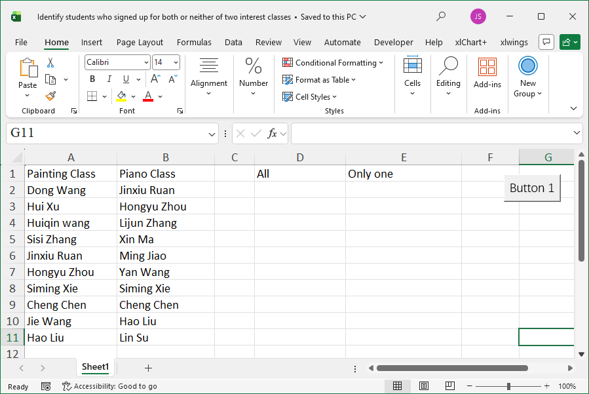
Task: Cut selection using scissors icon
Action: click(49, 61)
